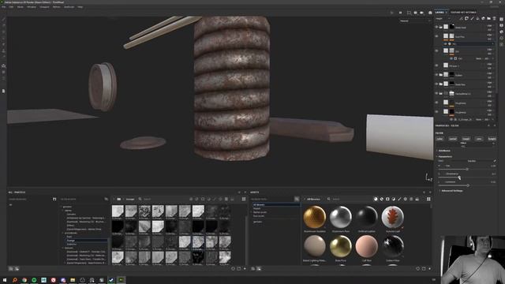This screenshot has width=505, height=284.
Task: Add a new folder in Layers panel
Action: click(x=489, y=19)
